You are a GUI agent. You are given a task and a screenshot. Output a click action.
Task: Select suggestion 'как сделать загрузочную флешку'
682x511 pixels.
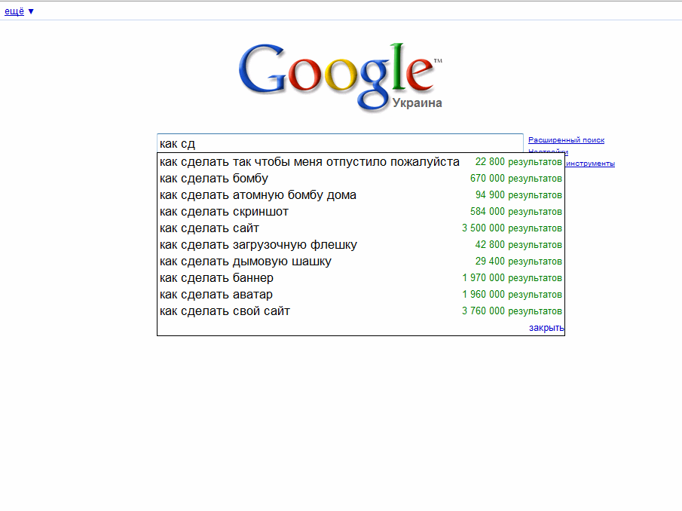coord(360,244)
